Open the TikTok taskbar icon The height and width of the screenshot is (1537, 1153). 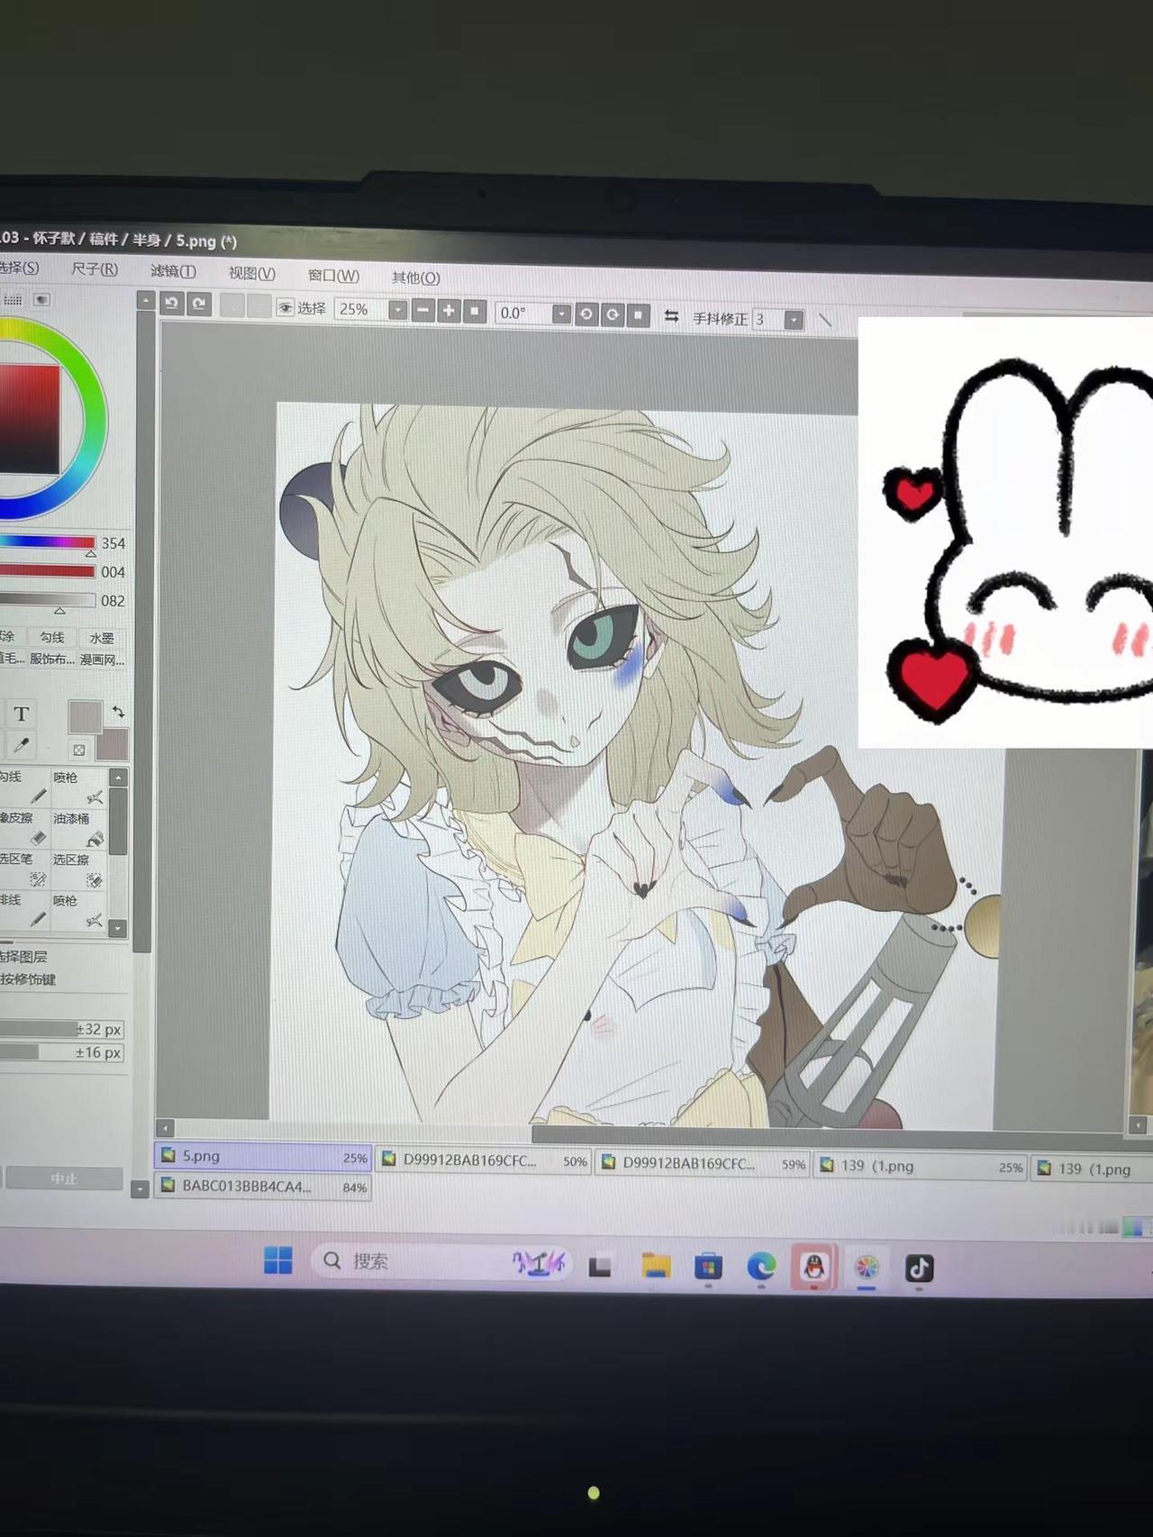coord(918,1269)
